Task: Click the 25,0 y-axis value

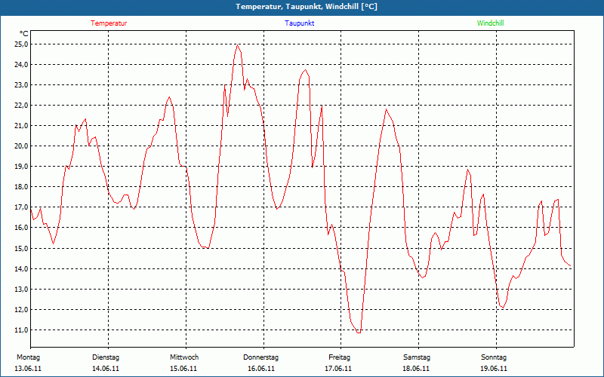Action: click(21, 44)
